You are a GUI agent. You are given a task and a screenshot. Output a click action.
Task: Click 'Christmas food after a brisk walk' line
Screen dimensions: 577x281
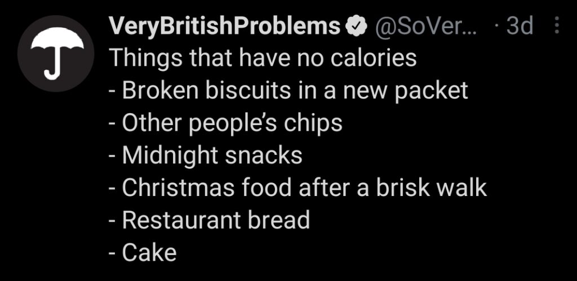pyautogui.click(x=298, y=188)
